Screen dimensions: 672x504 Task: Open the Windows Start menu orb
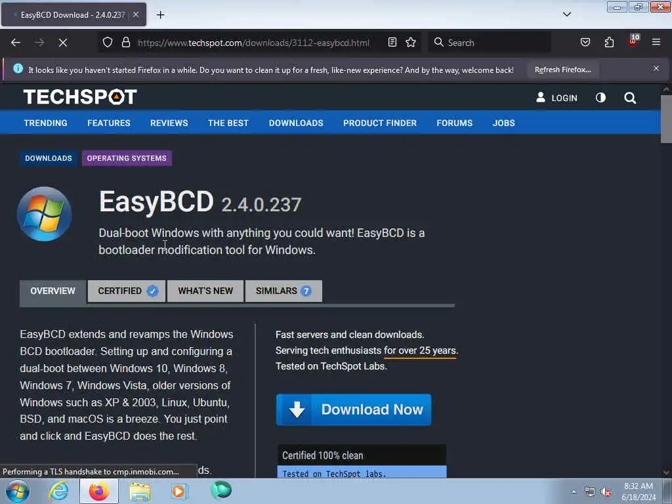(x=18, y=491)
